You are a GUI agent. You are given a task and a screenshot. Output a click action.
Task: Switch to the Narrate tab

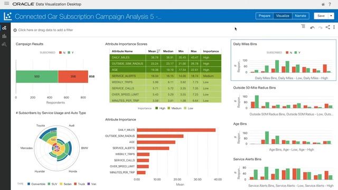[x=301, y=16]
